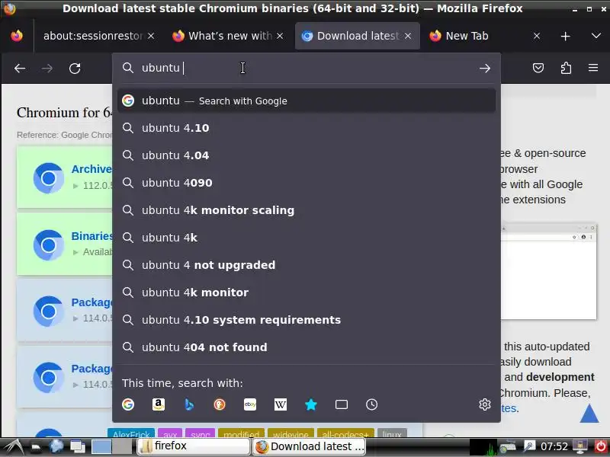Click the blue scroll-to-top triangle
Screen dimensions: 610x457
click(589, 413)
